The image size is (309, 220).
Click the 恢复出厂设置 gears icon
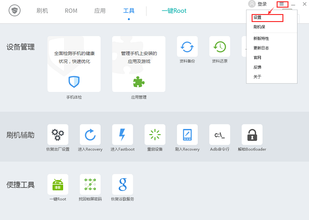coord(58,135)
